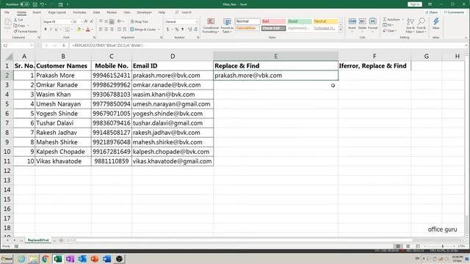The image size is (470, 264).
Task: Open the font size dropdown
Action: (82, 21)
